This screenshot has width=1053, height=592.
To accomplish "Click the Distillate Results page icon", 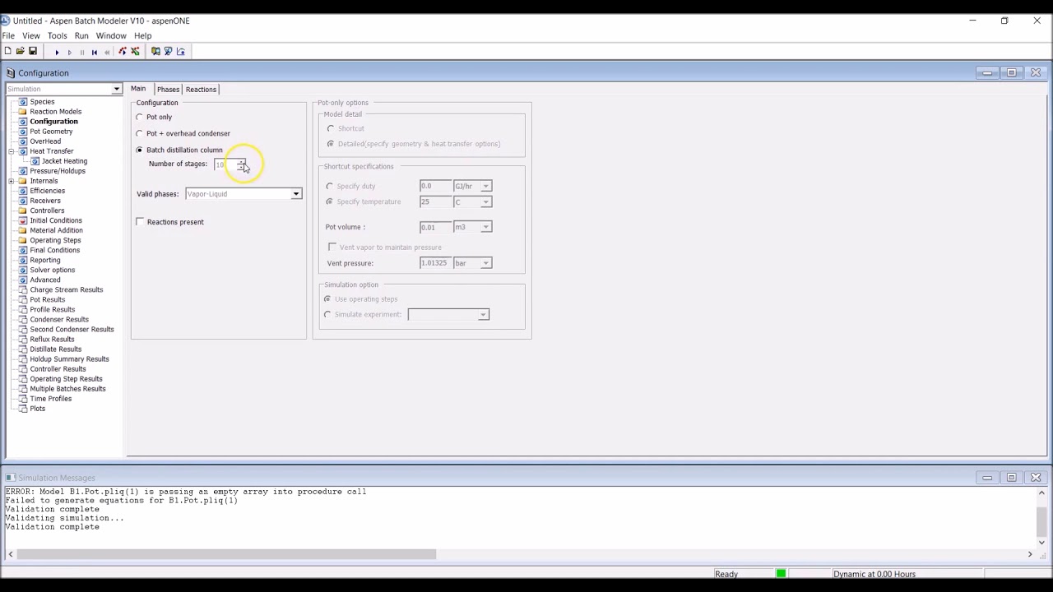I will 23,349.
